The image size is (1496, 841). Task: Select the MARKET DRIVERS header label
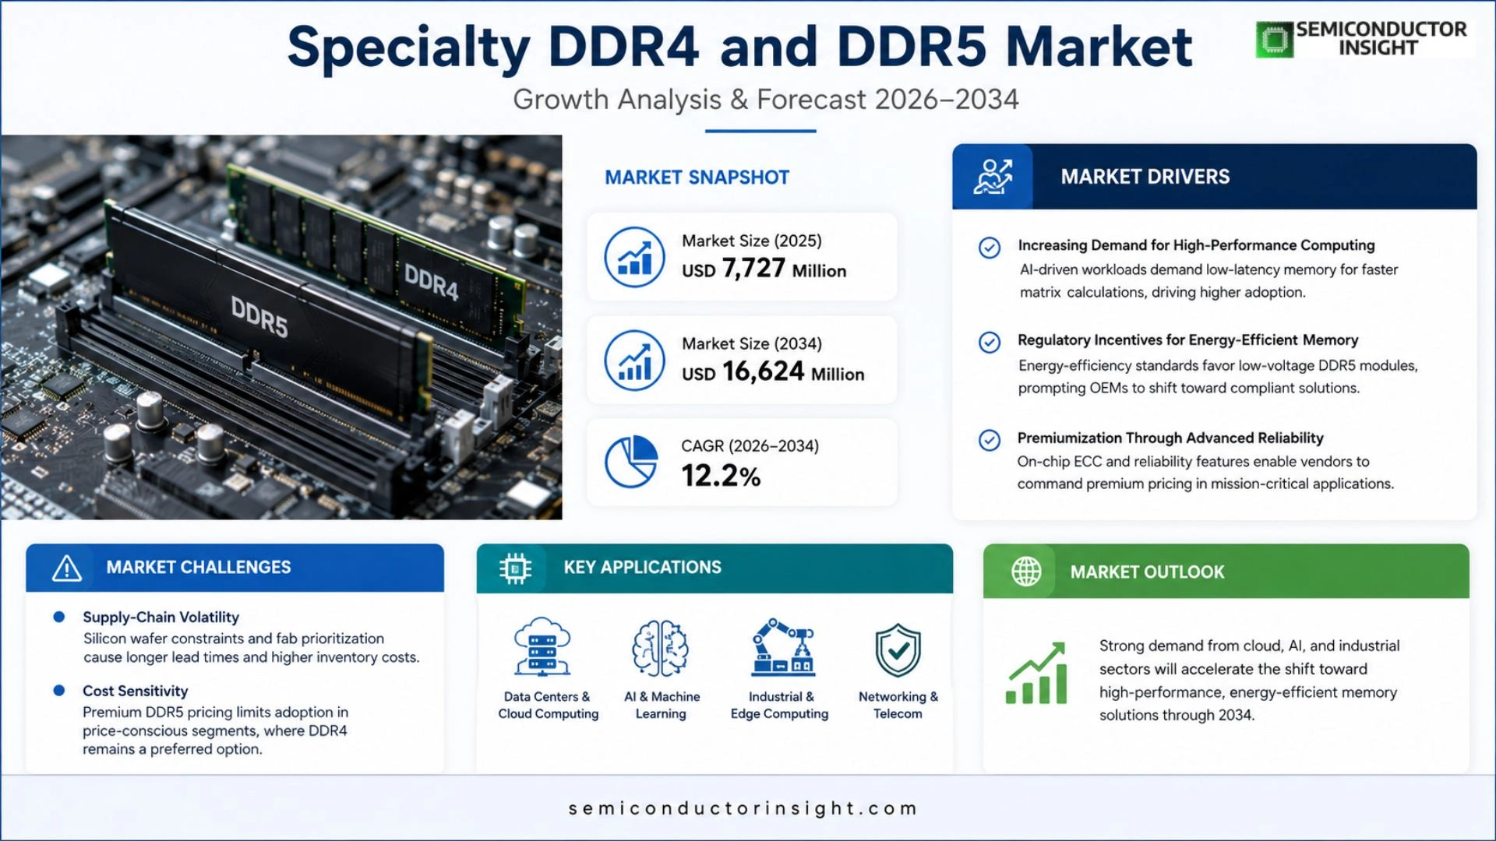point(1145,177)
